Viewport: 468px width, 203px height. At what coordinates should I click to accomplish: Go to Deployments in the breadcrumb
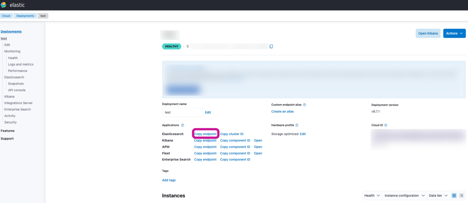coord(25,16)
